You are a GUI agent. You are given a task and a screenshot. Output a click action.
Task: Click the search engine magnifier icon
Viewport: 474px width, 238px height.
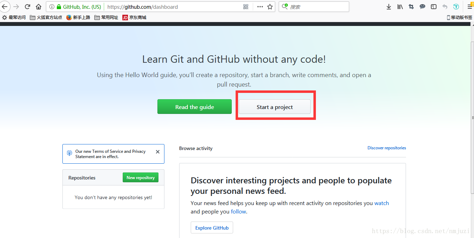(x=285, y=6)
